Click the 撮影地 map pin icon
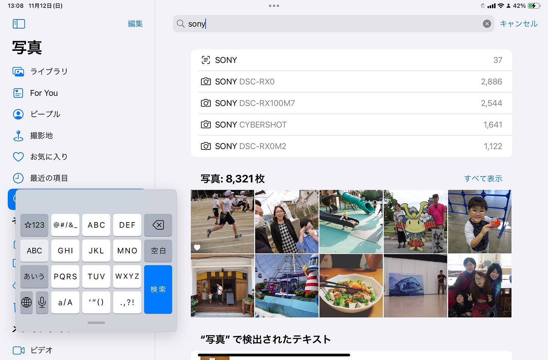This screenshot has width=548, height=360. [x=18, y=136]
